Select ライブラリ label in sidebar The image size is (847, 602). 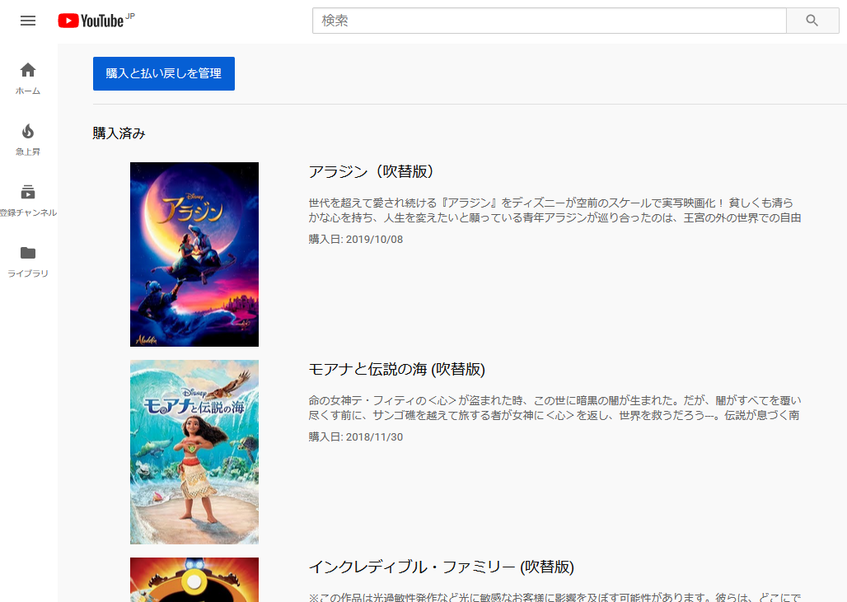click(28, 273)
